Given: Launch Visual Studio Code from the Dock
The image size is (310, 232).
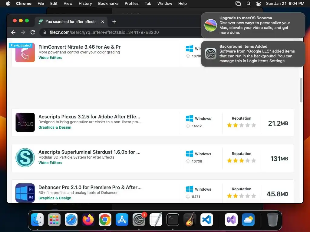Looking at the screenshot, I should 206,220.
